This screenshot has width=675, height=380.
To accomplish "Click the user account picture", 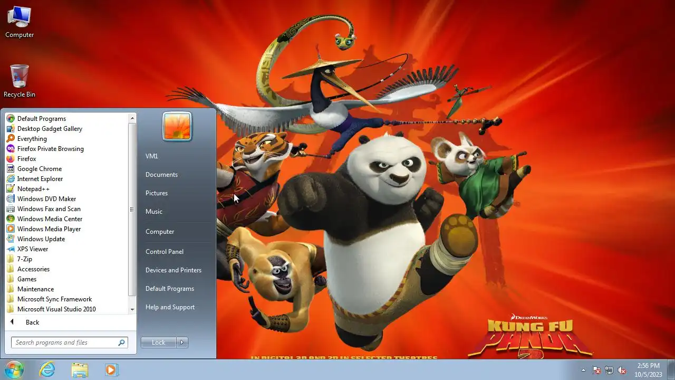I will (177, 126).
